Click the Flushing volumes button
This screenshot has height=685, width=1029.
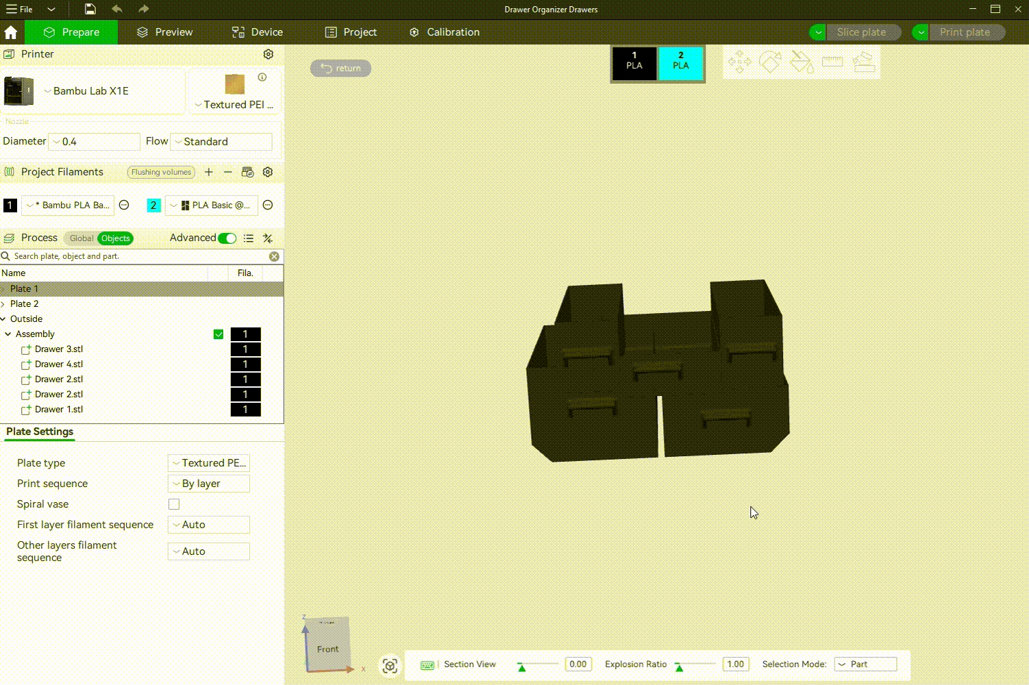(161, 172)
